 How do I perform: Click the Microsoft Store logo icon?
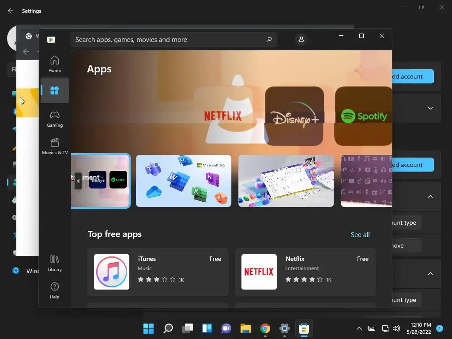(51, 39)
